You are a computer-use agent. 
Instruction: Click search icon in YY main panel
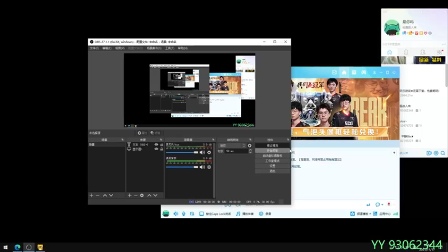click(442, 153)
